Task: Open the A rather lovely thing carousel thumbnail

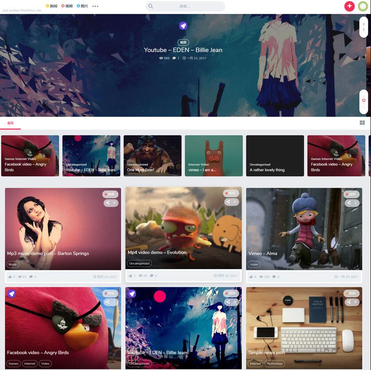Action: click(x=275, y=156)
